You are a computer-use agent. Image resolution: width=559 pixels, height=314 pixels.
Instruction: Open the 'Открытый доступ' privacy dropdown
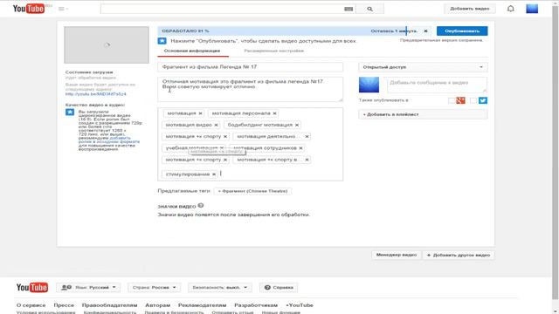click(423, 67)
